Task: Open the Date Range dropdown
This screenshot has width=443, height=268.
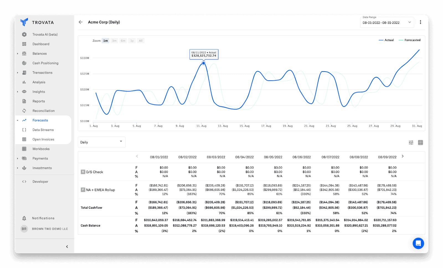Action: pyautogui.click(x=387, y=22)
